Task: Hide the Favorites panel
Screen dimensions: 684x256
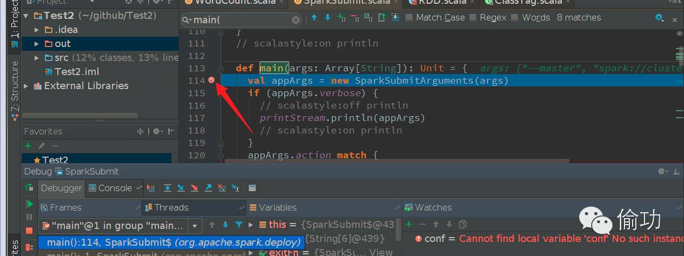Action: [x=171, y=131]
